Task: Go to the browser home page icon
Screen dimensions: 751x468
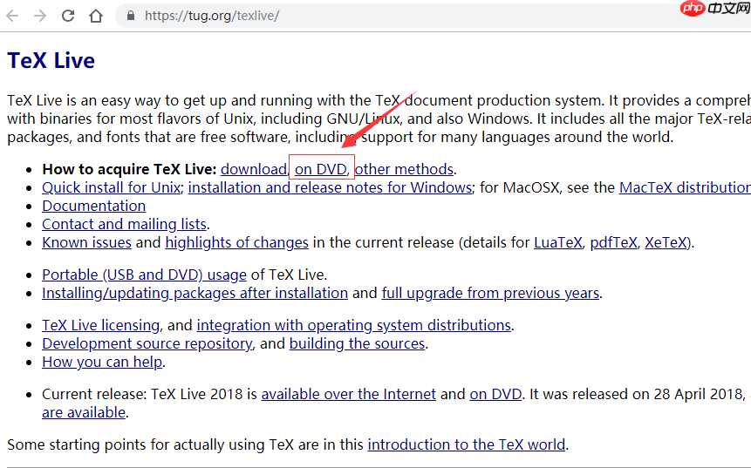Action: 96,16
